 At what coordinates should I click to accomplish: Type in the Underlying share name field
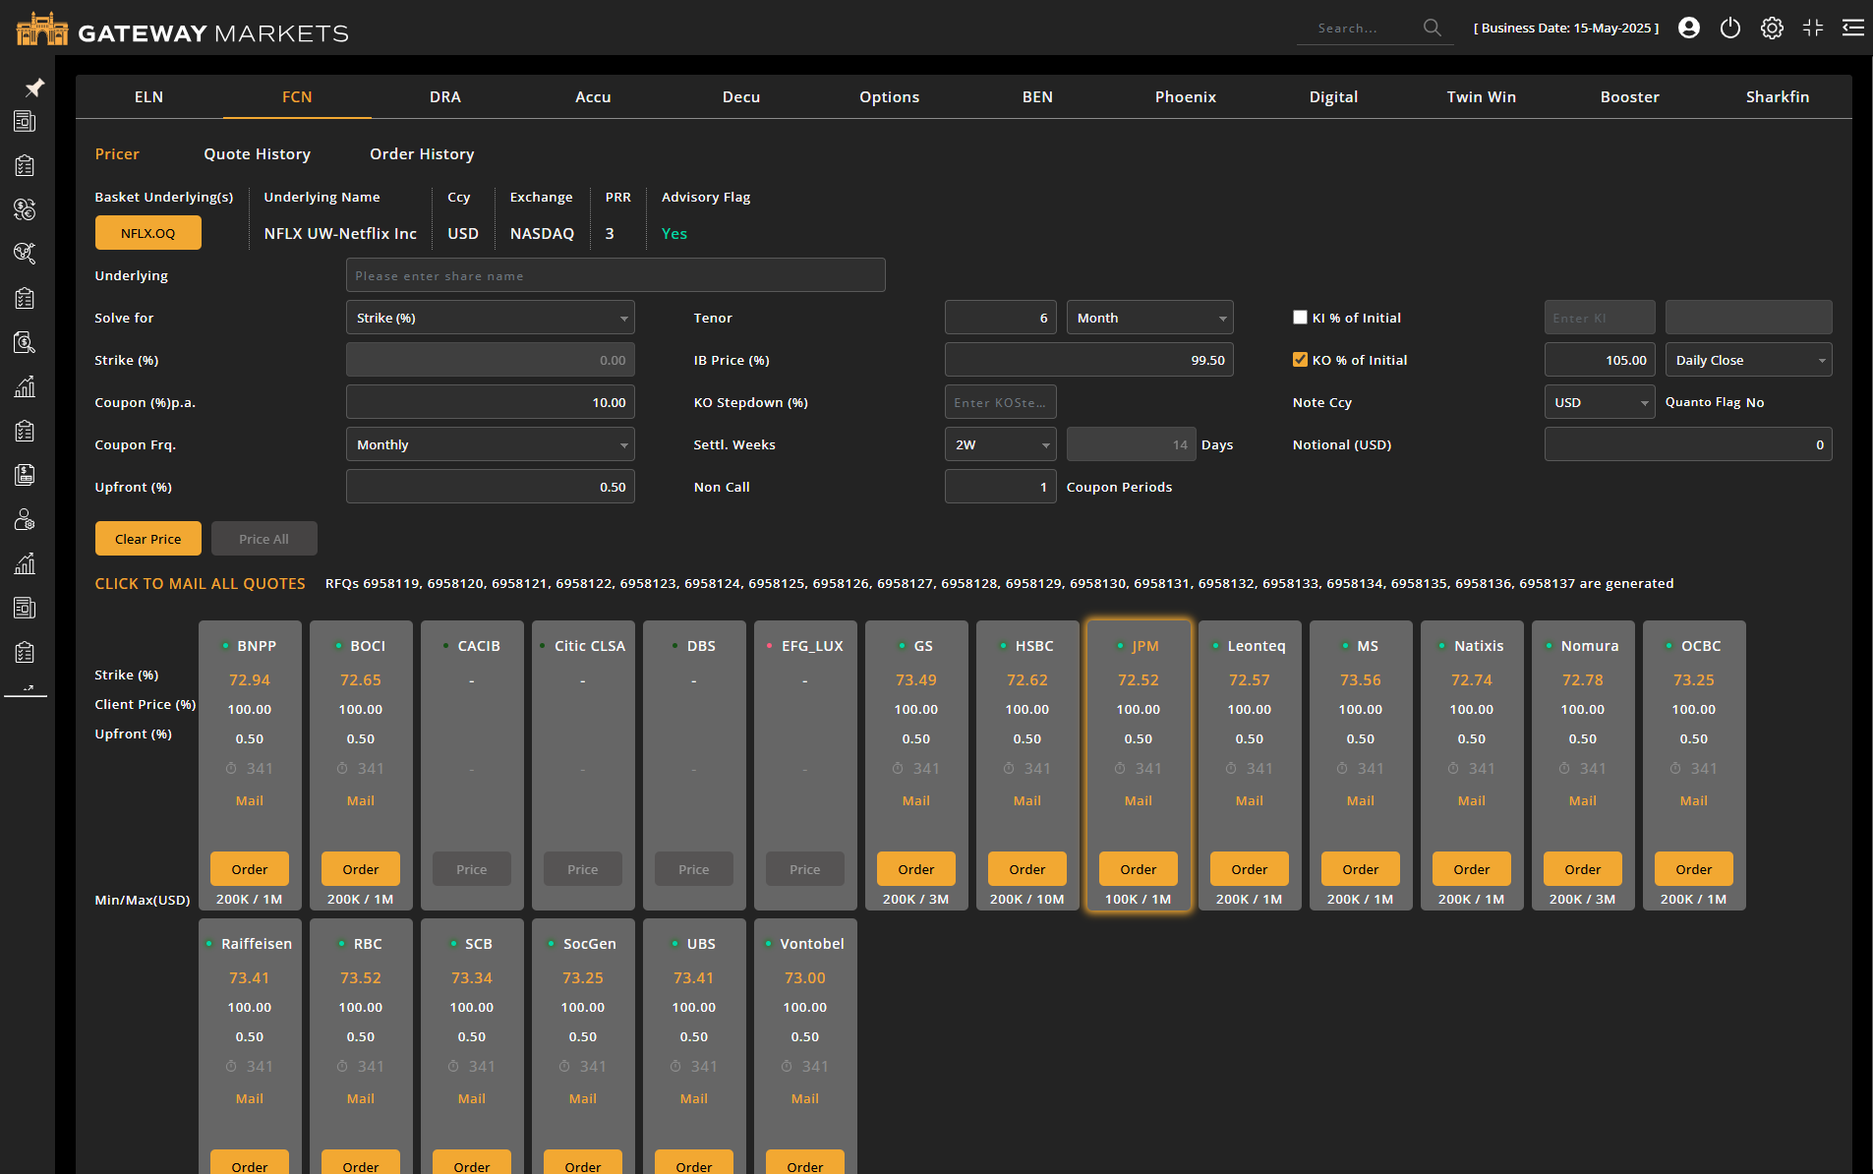pos(615,274)
